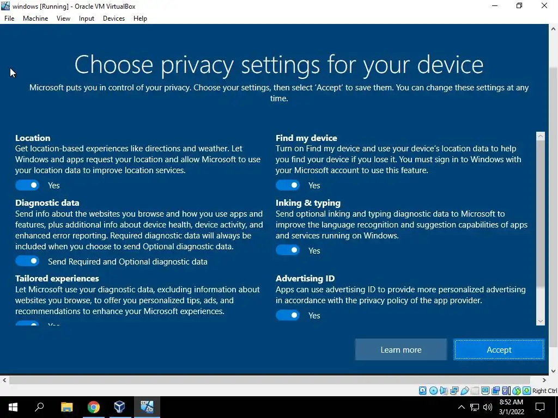Disable the Inking & typing switch
Viewport: 558px width, 418px height.
[x=288, y=250]
